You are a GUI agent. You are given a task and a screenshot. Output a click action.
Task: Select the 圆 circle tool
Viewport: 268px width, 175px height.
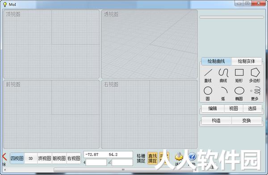[x=208, y=94]
